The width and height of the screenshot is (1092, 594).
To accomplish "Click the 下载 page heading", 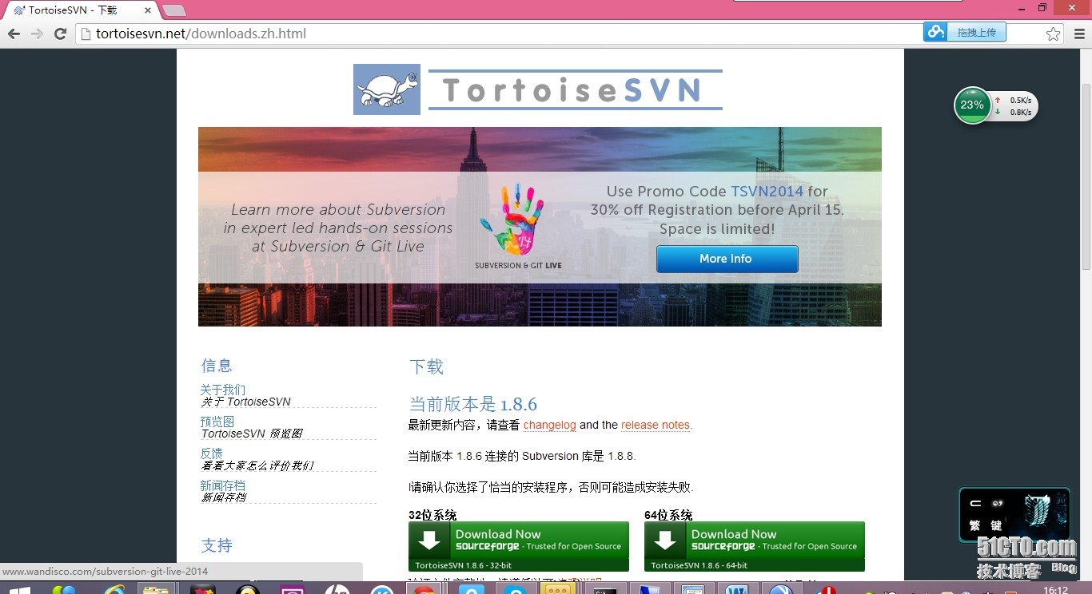I will click(426, 366).
